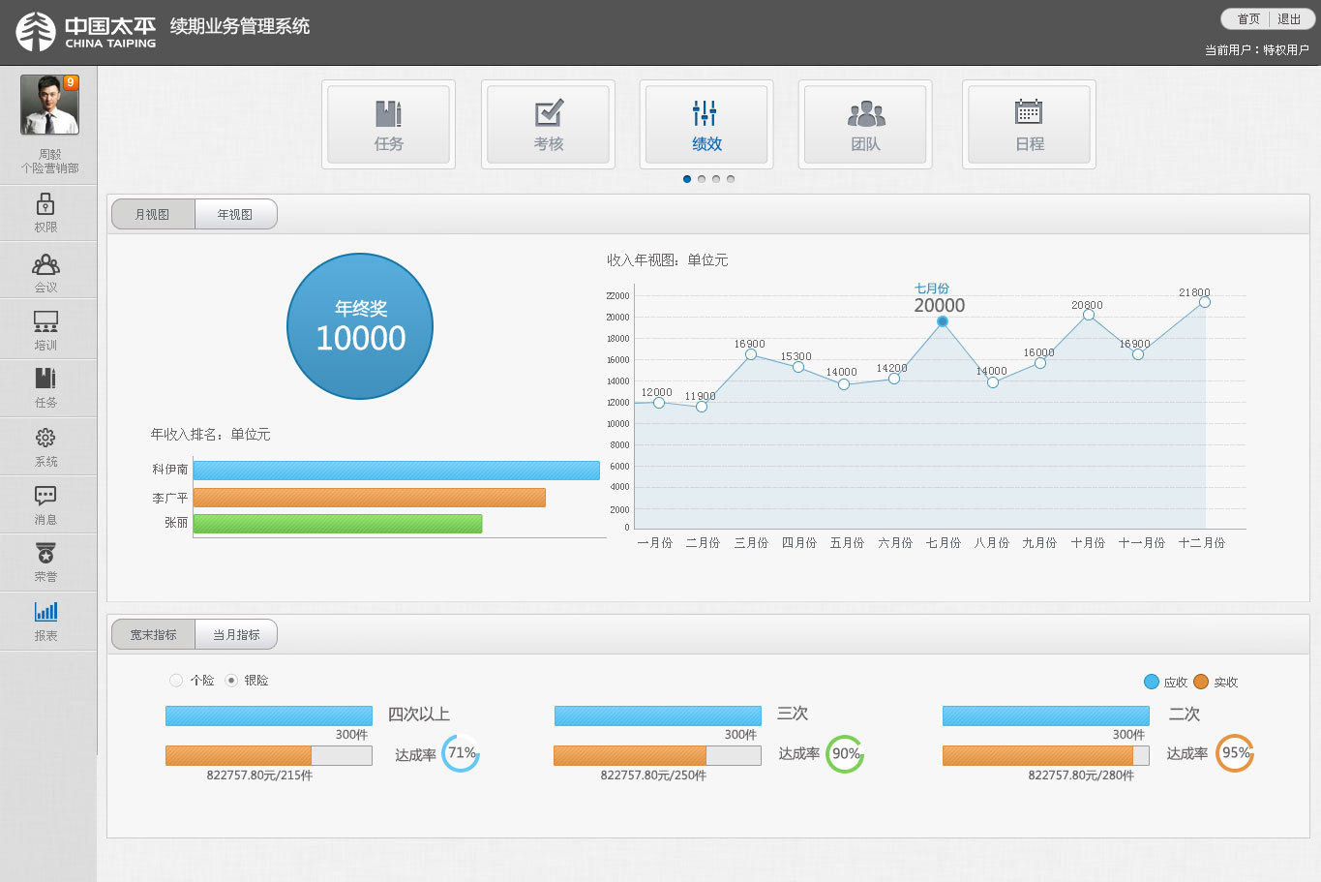The height and width of the screenshot is (882, 1321).
Task: Open the 日程 calendar card
Action: pyautogui.click(x=1029, y=125)
